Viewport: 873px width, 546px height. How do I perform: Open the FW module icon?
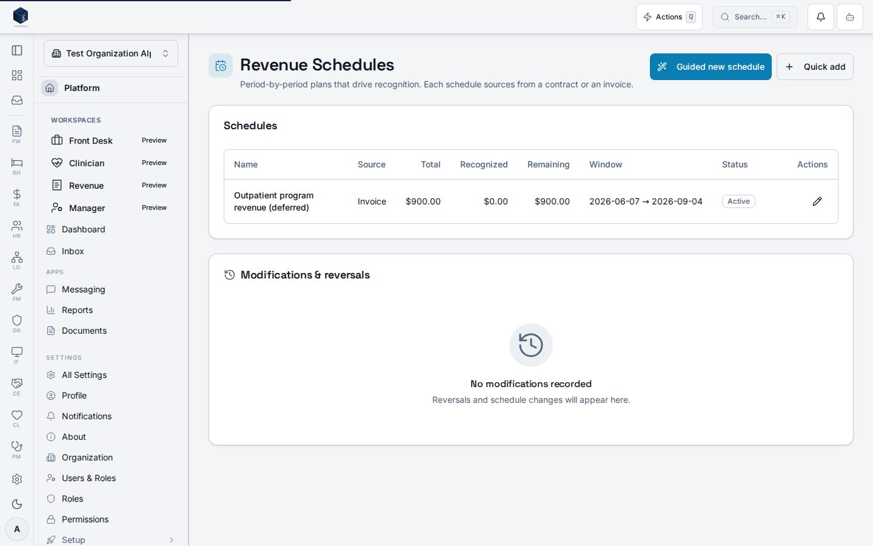pyautogui.click(x=17, y=134)
